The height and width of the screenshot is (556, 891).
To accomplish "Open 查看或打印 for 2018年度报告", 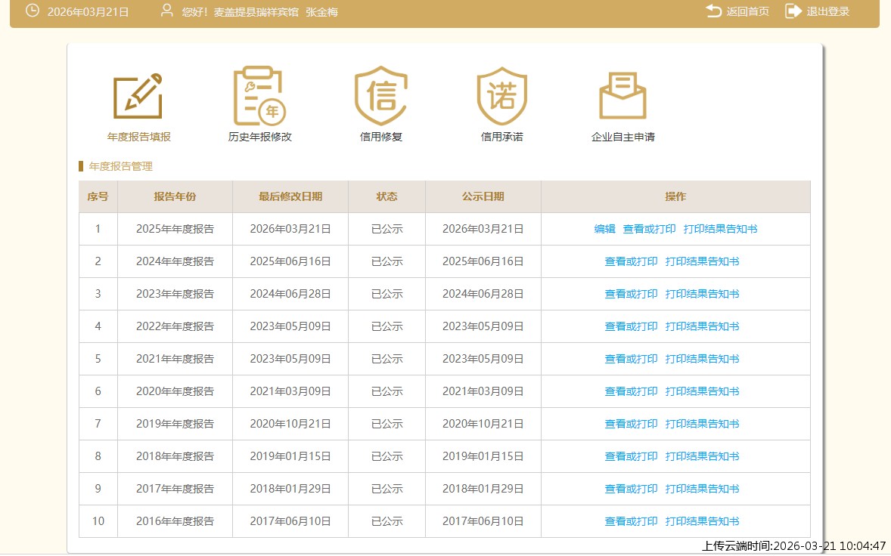I will coord(631,456).
